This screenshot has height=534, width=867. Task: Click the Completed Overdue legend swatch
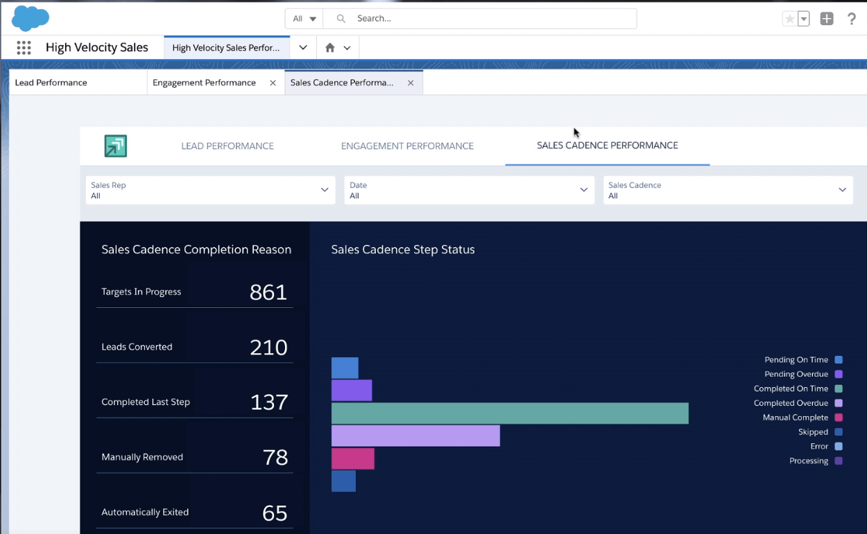click(x=839, y=403)
